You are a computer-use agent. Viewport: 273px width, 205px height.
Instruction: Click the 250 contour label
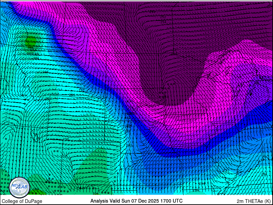pyautogui.click(x=152, y=12)
